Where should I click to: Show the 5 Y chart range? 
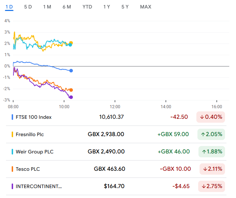tap(125, 7)
